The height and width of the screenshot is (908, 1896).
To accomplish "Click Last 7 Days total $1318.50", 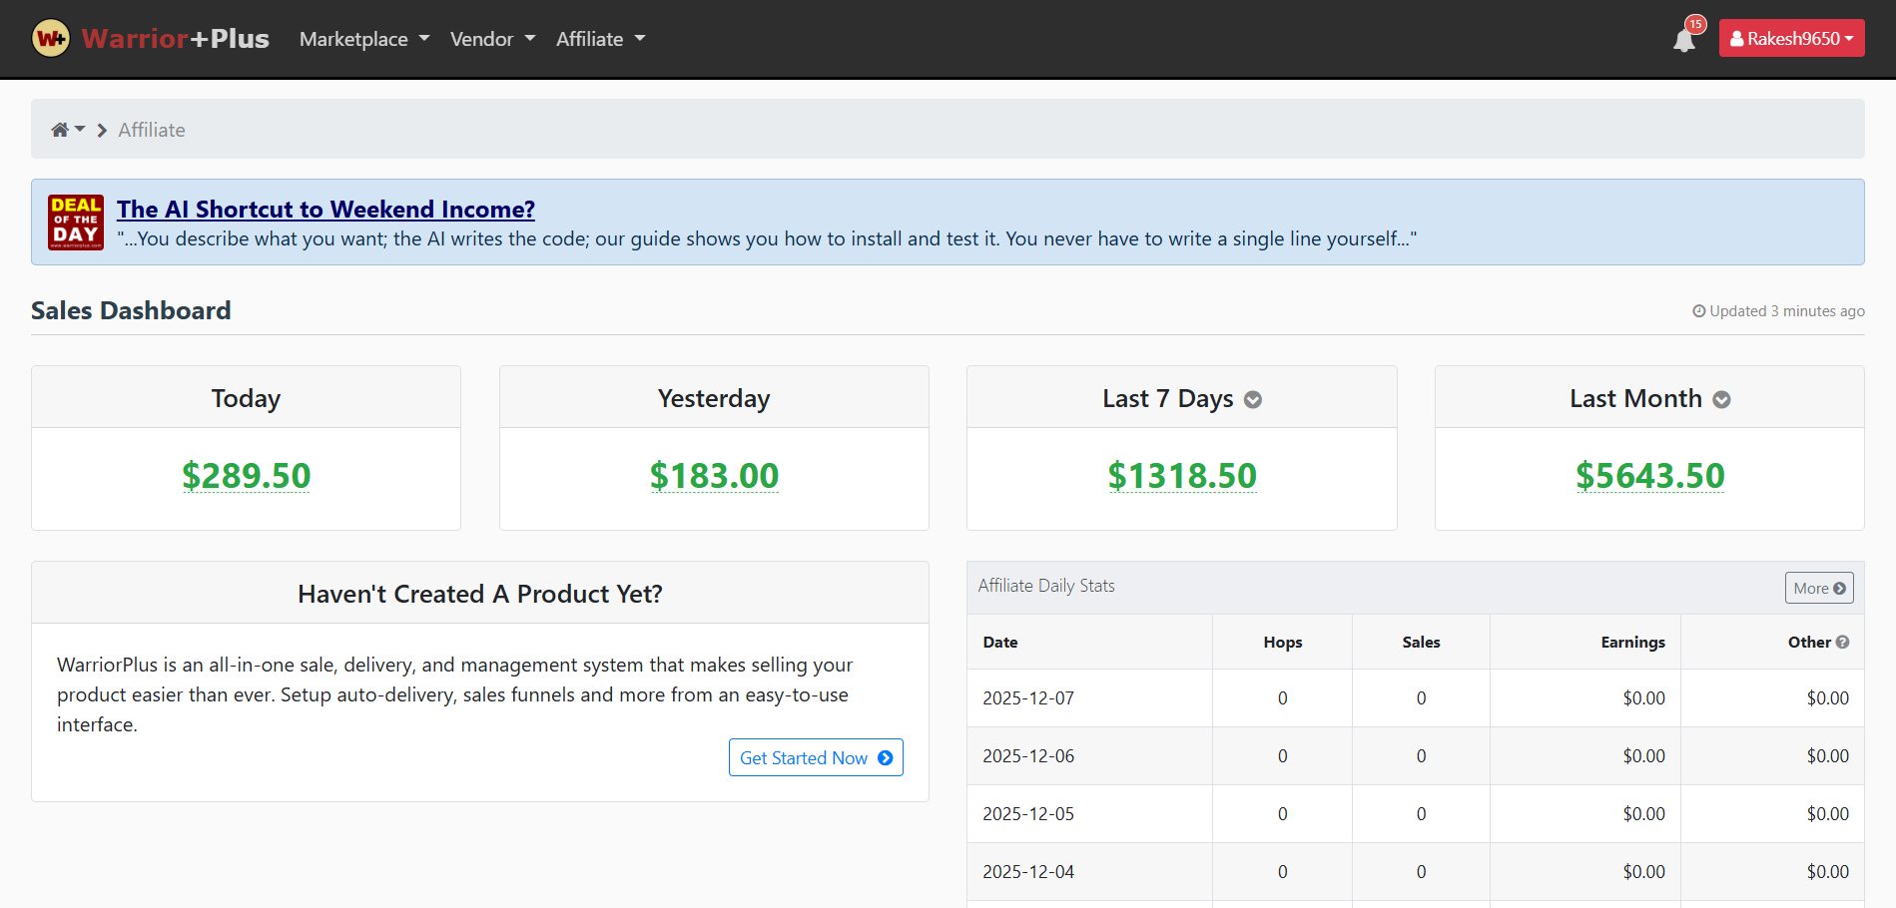I will 1181,476.
